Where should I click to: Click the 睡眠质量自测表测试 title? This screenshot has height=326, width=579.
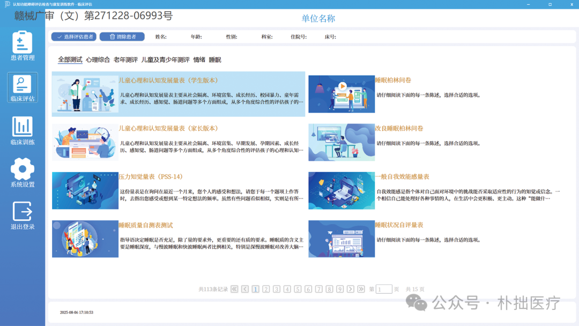(145, 225)
